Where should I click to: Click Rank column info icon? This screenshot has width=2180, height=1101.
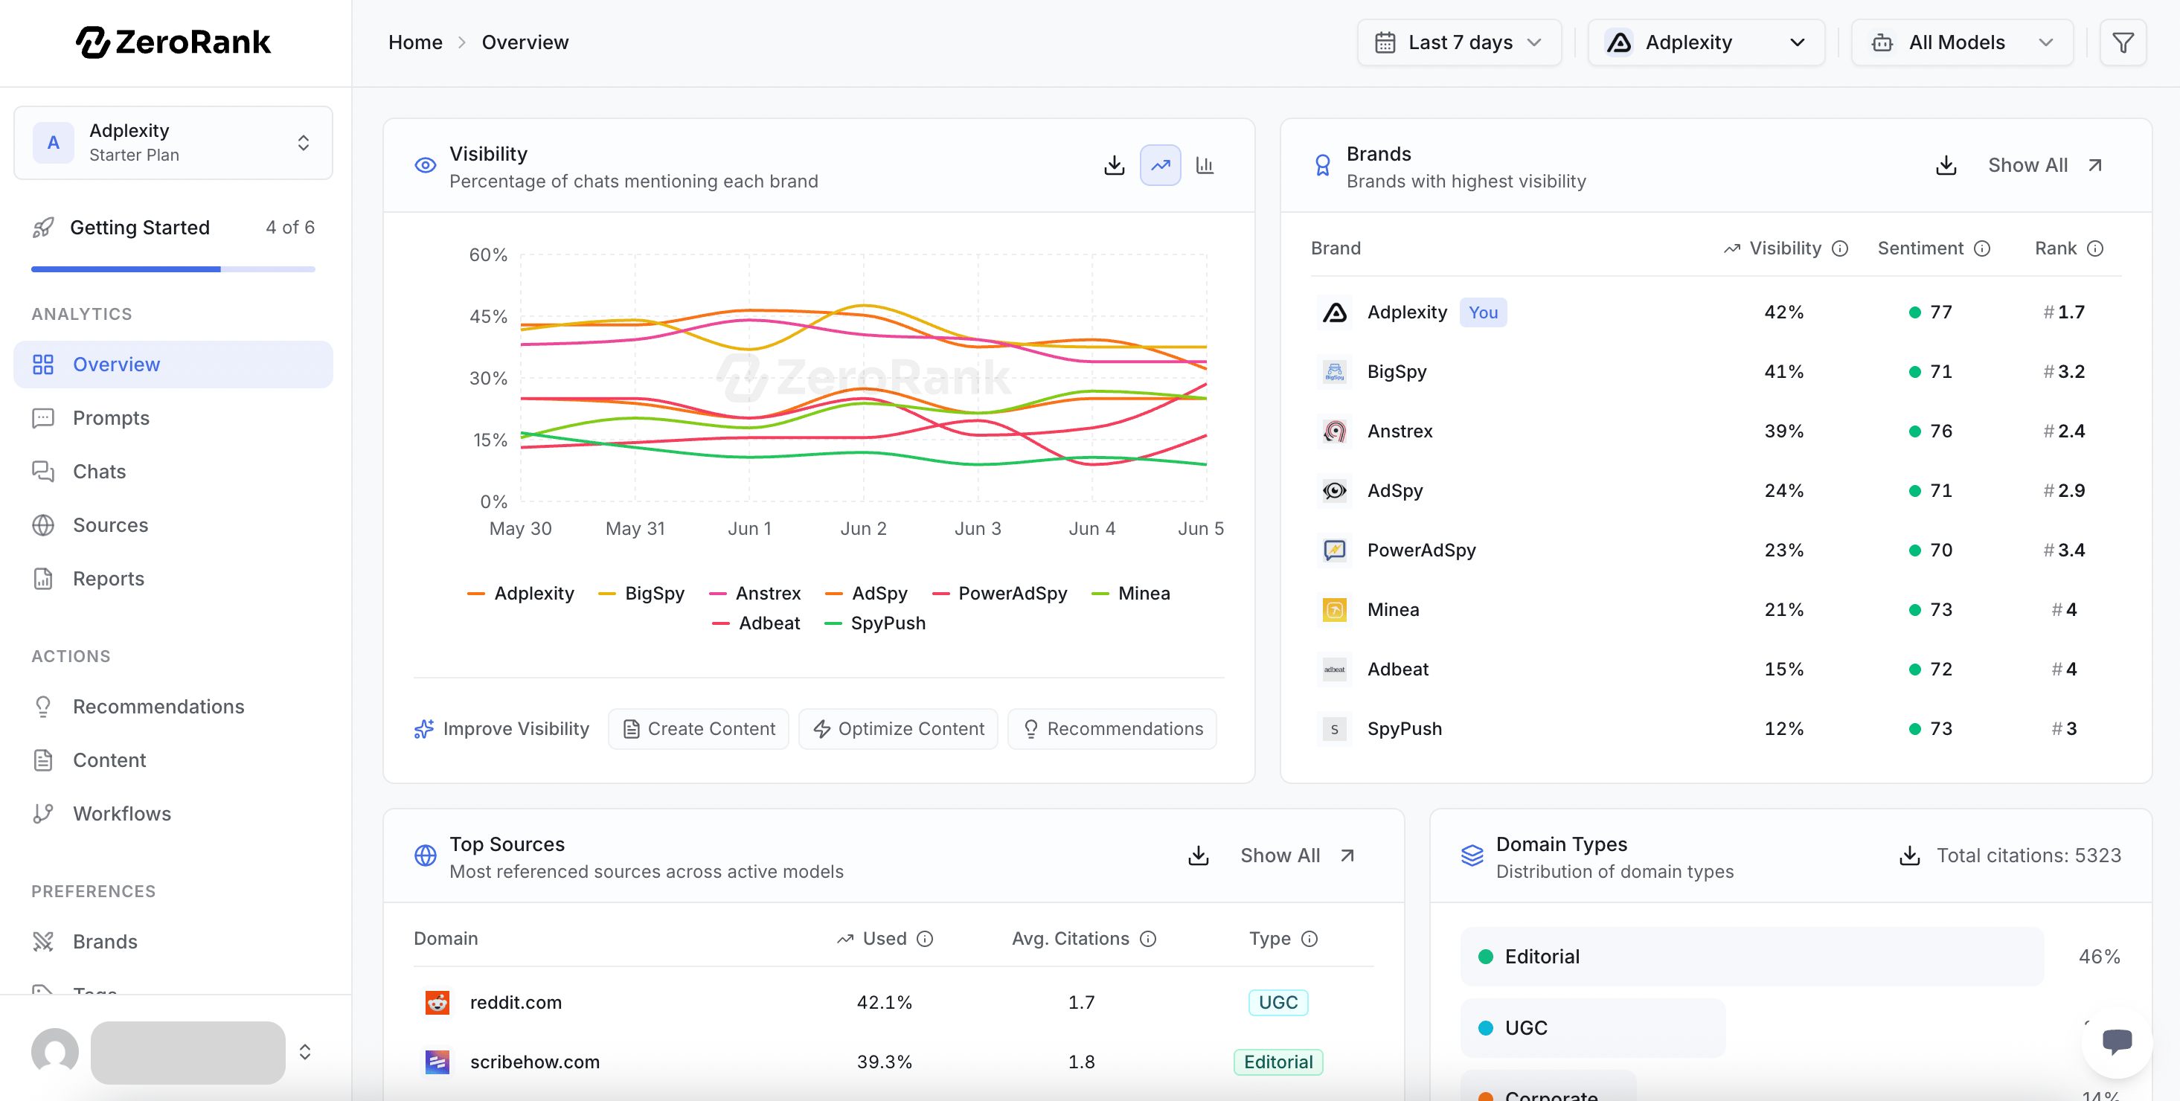(2094, 248)
